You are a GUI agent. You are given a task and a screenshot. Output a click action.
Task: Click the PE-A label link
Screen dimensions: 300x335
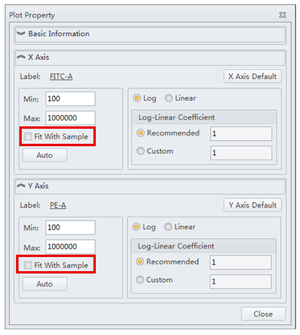(x=58, y=205)
